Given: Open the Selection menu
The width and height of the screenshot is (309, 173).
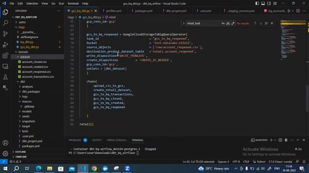Looking at the screenshot, I should (x=32, y=3).
